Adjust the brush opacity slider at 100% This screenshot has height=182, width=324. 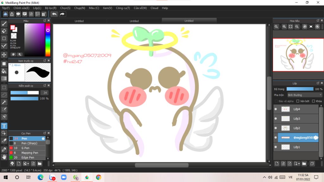[25, 99]
